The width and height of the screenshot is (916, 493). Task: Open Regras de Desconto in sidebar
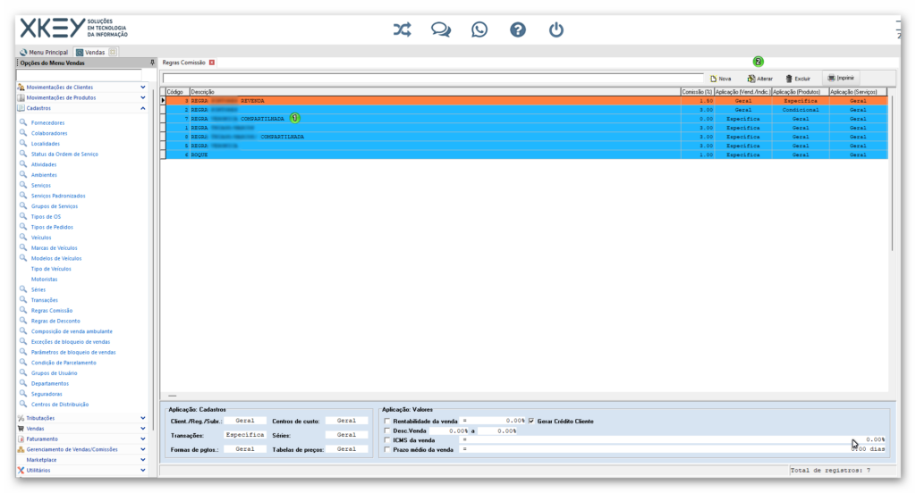(x=55, y=321)
